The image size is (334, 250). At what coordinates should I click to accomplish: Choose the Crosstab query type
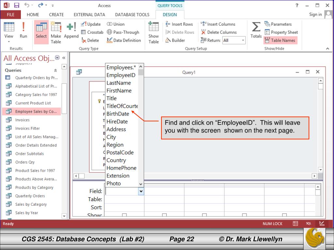92,32
